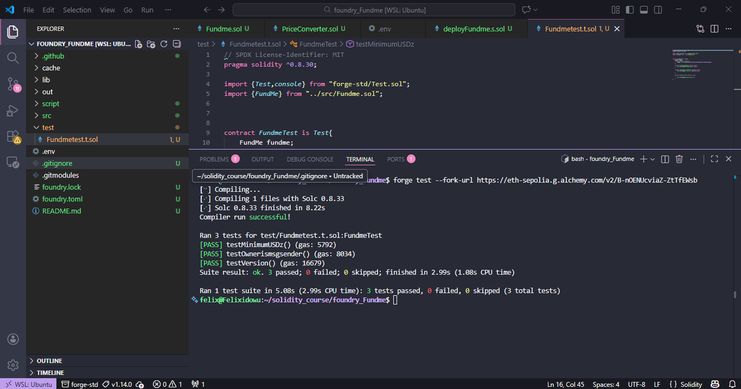Go back using the navigation arrow
Screen dimensions: 741x389
coord(207,10)
